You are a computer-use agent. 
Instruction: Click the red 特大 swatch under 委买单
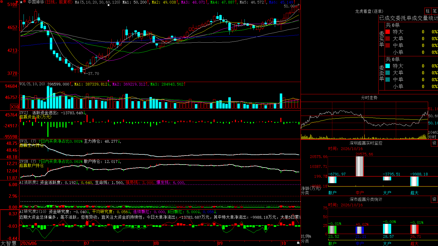[388, 32]
